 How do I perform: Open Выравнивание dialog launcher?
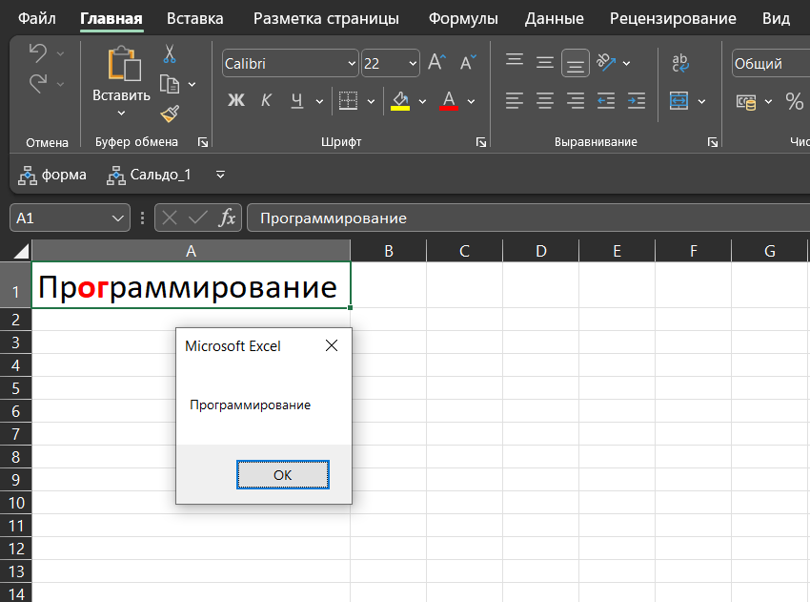pos(713,142)
